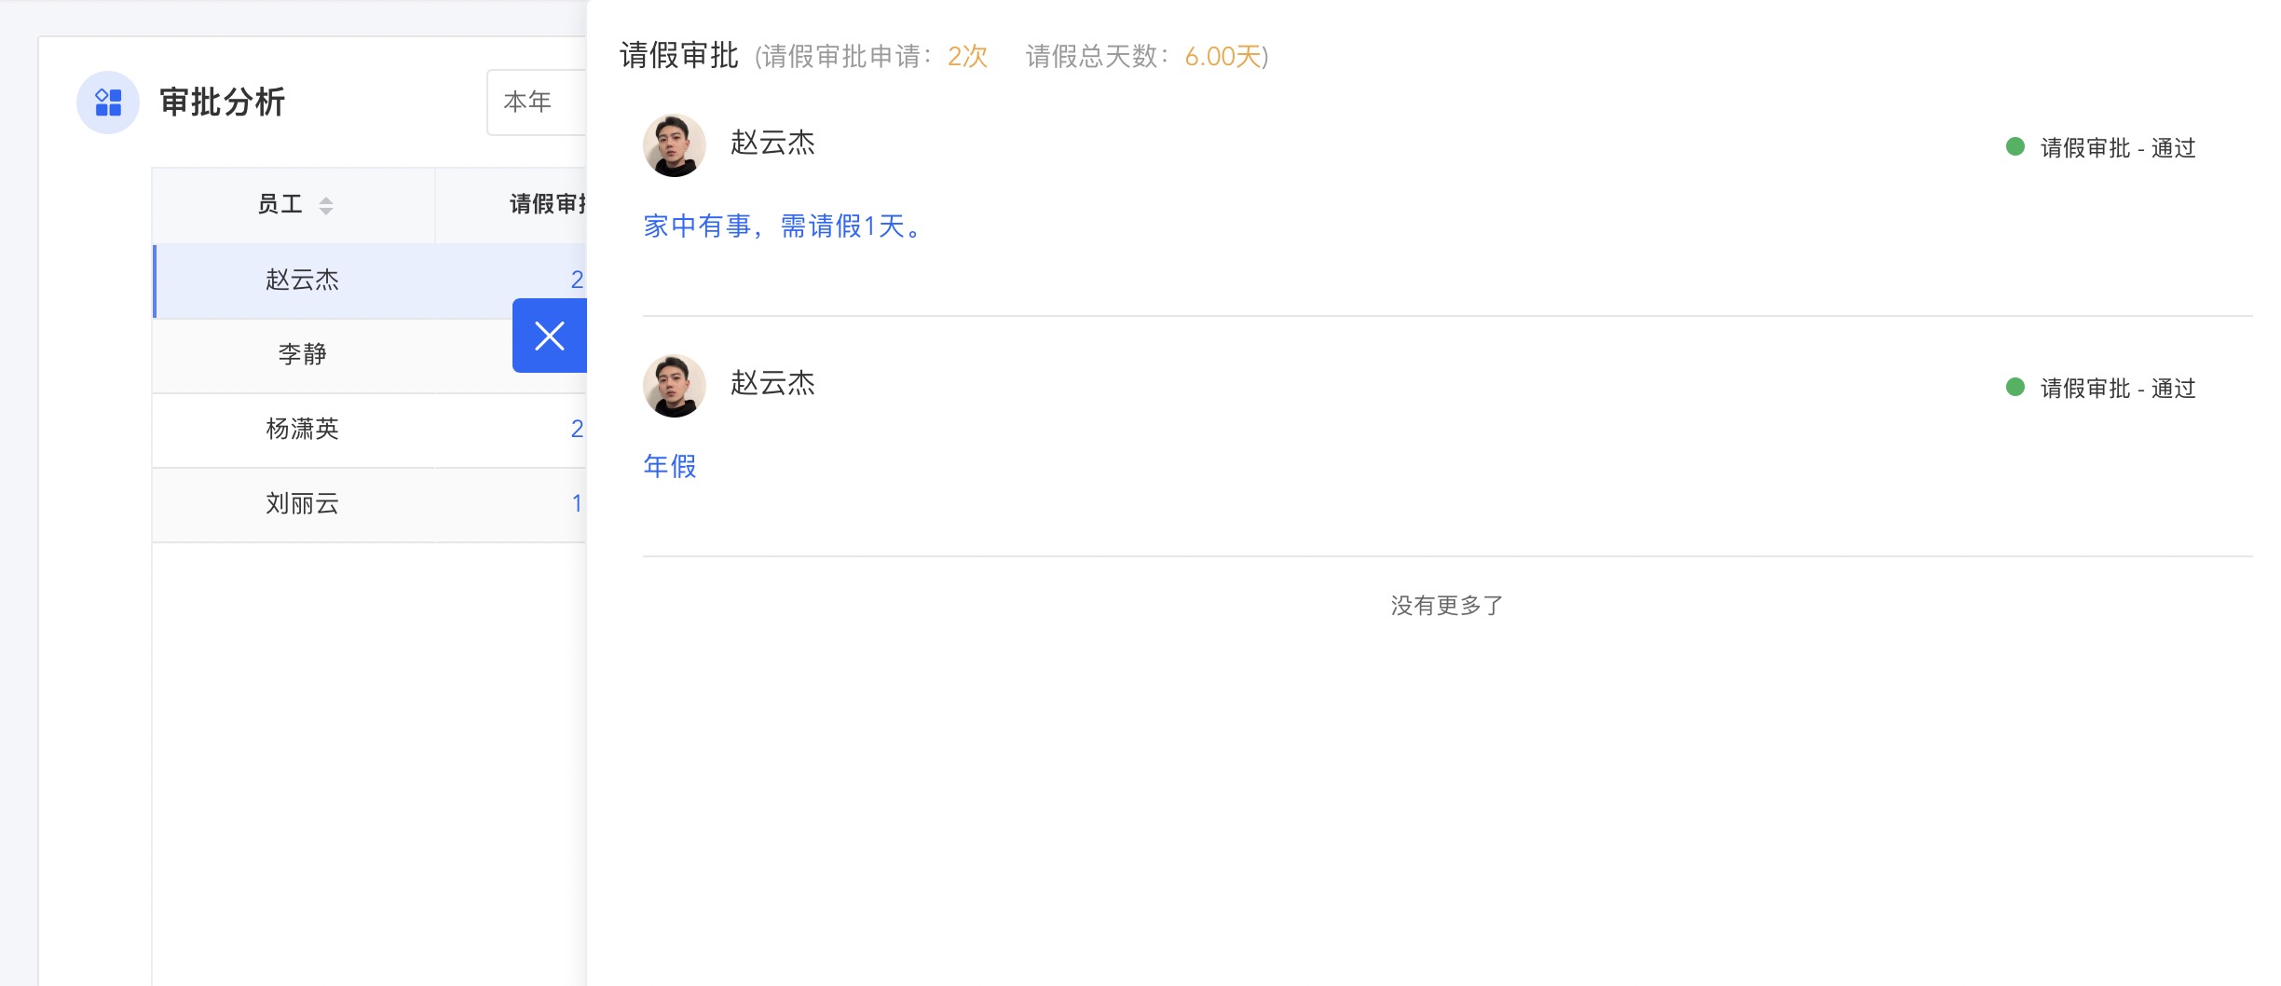Click the second green approved status dot

tap(2015, 388)
